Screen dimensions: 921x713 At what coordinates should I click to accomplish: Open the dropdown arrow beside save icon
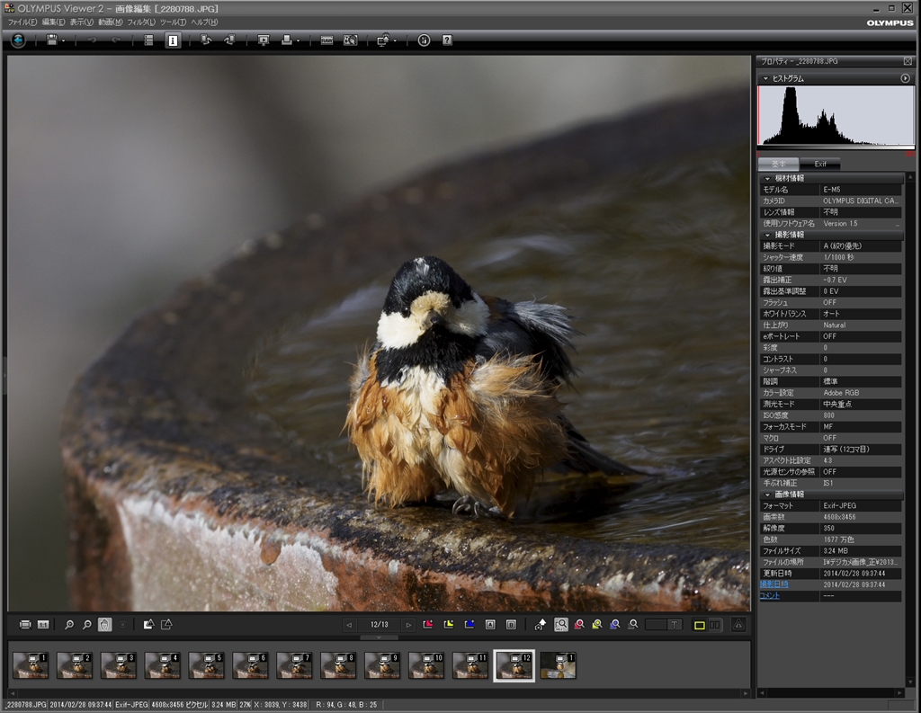[64, 41]
